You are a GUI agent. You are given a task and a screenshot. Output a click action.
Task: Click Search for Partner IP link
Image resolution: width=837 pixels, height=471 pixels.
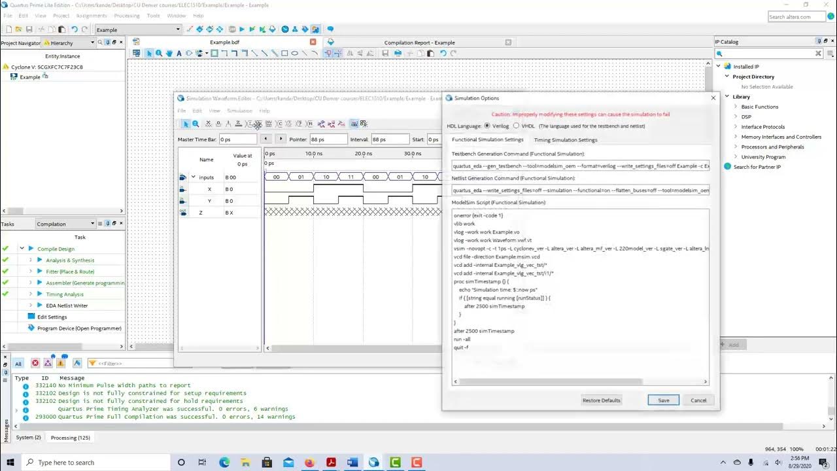tap(757, 167)
